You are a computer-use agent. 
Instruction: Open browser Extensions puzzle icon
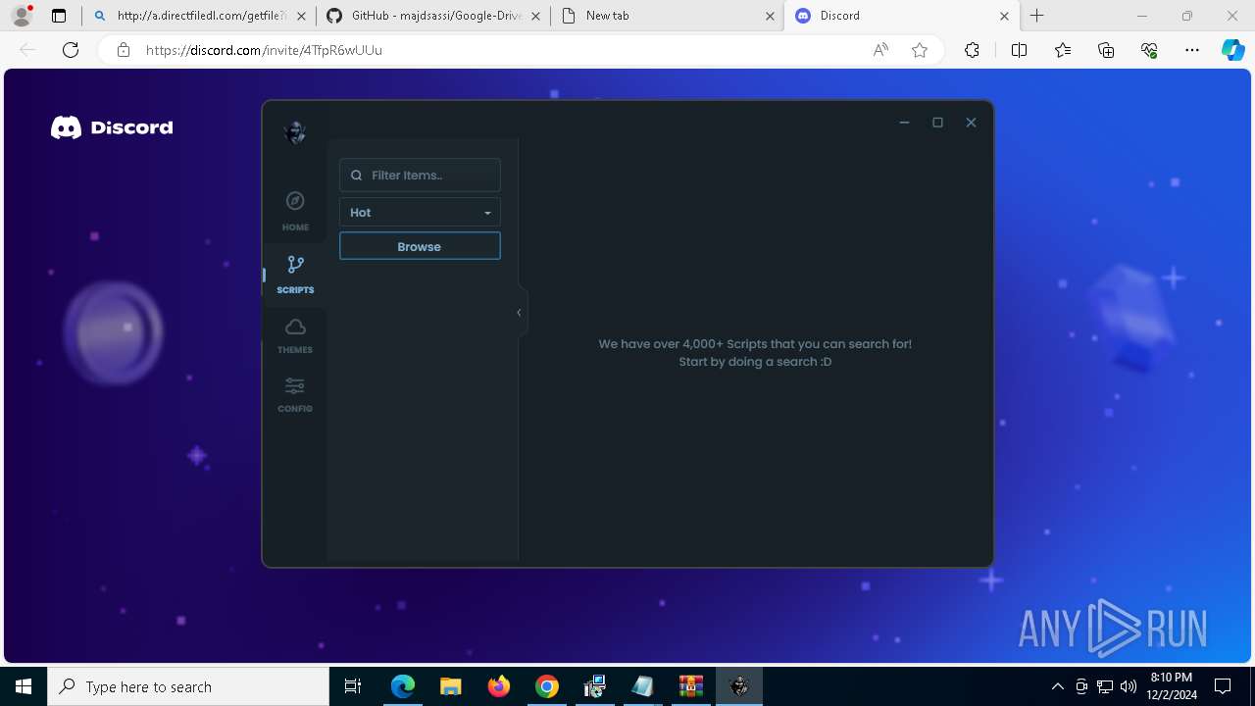coord(972,50)
